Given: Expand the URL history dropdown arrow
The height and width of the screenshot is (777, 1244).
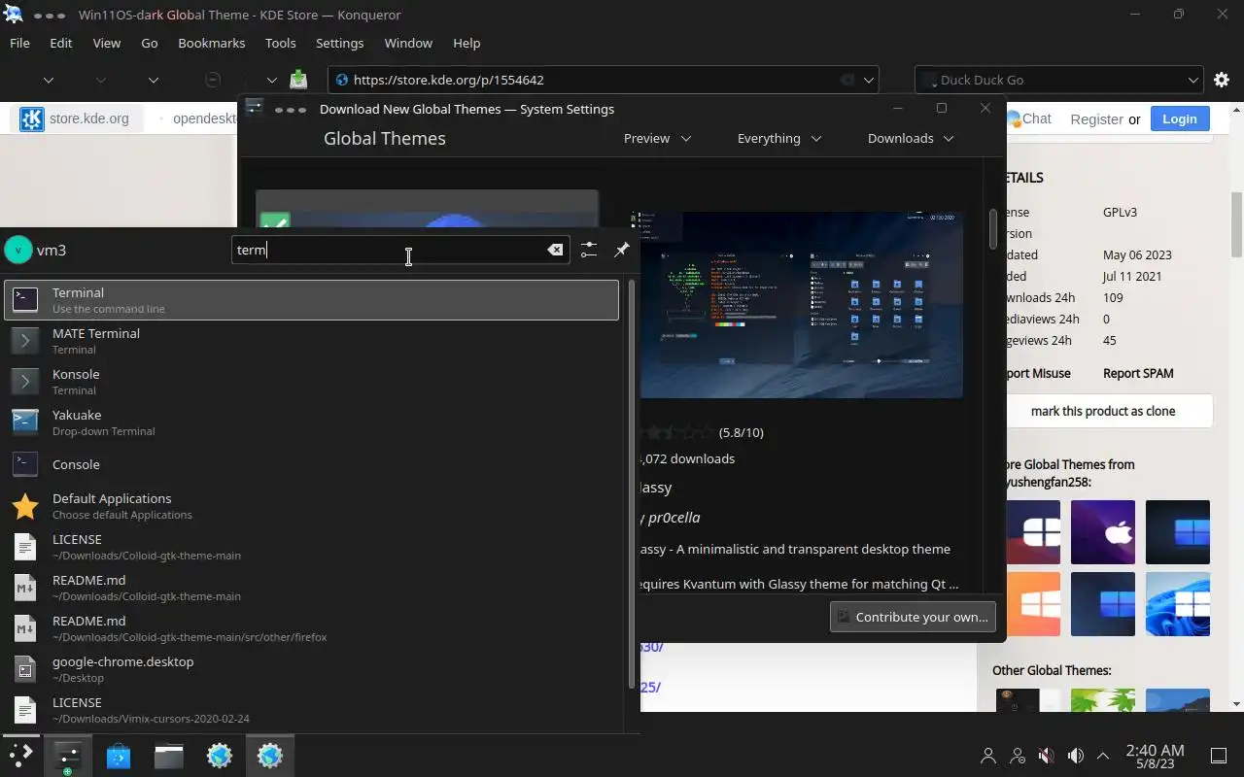Looking at the screenshot, I should [x=870, y=80].
